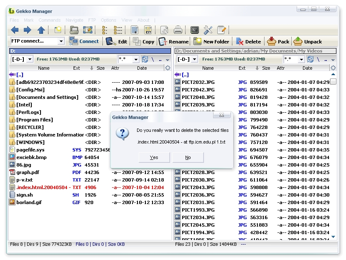
Task: Sort left panel by Name column
Action: pos(44,68)
